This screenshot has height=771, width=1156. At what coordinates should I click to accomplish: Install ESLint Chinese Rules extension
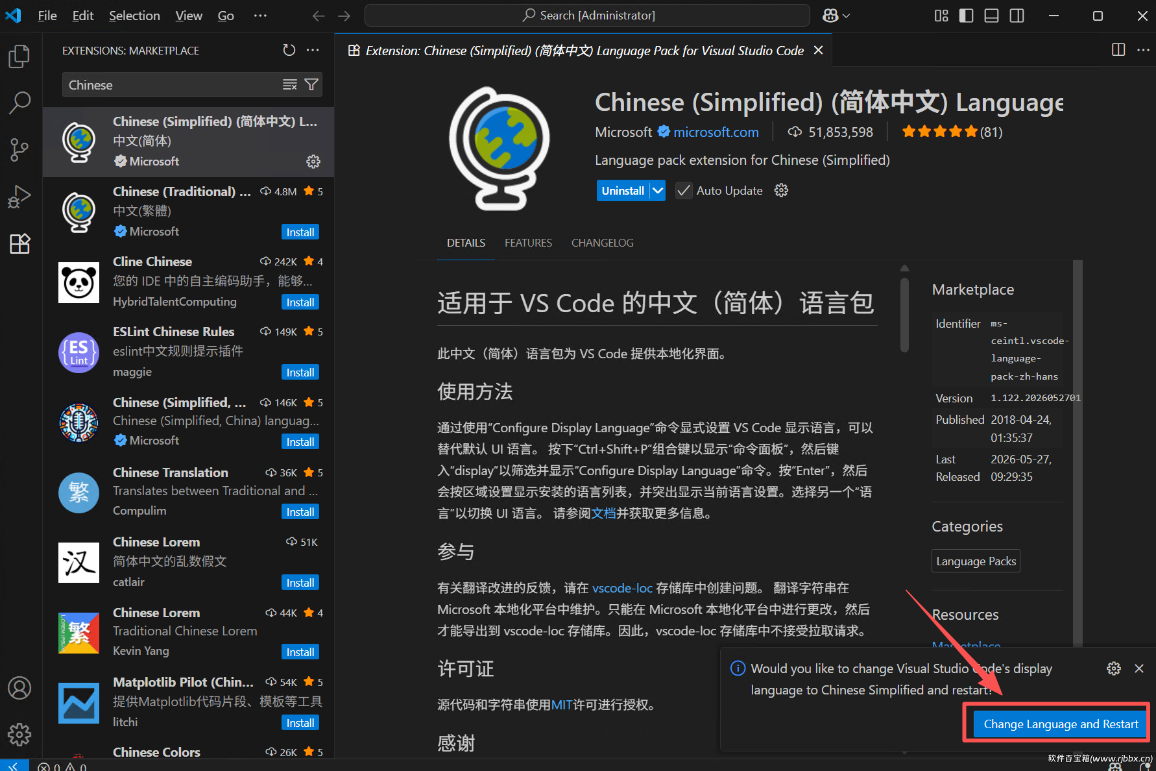(x=300, y=373)
